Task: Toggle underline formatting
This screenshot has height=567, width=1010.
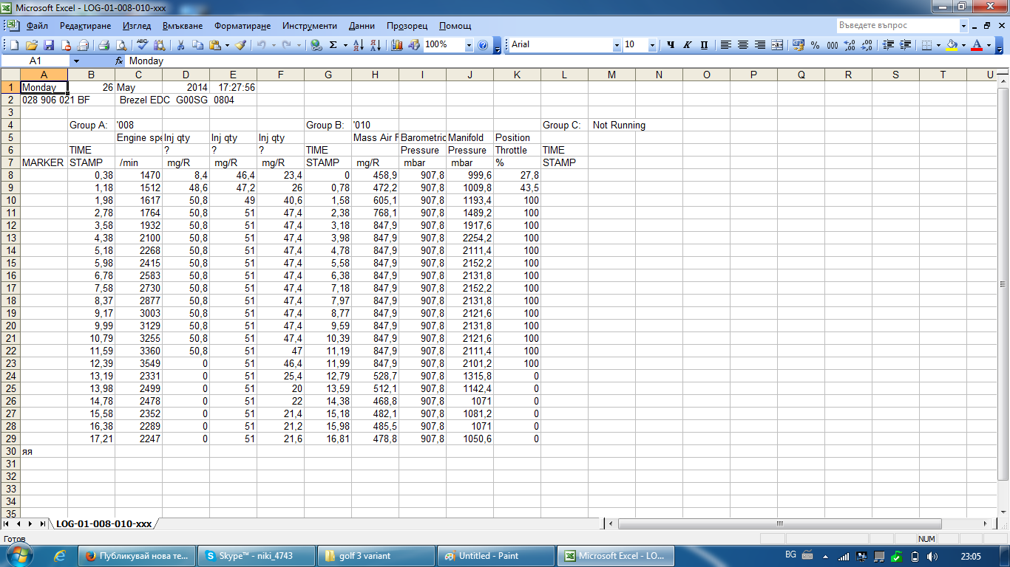Action: [704, 45]
